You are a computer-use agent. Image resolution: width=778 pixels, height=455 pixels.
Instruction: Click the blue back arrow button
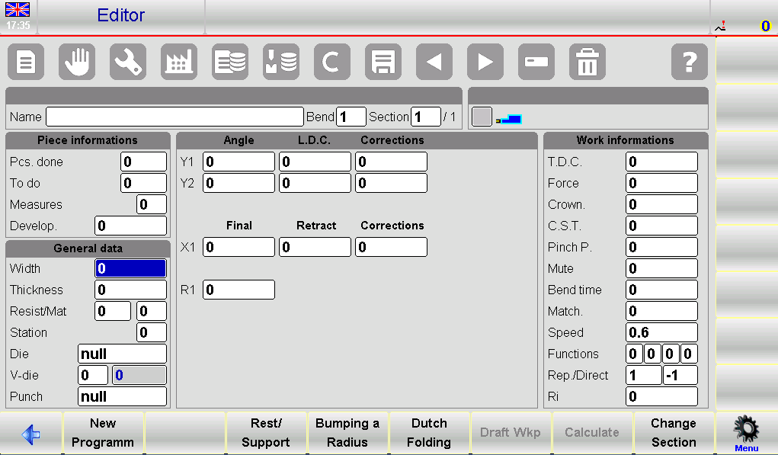[31, 434]
